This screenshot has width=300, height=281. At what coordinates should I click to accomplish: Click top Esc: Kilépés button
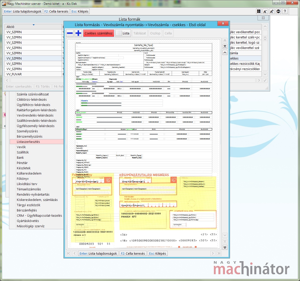(80, 11)
